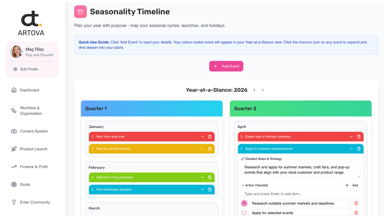Delete the Easter sale or themed campaign
Image resolution: width=384 pixels, height=216 pixels.
click(359, 137)
